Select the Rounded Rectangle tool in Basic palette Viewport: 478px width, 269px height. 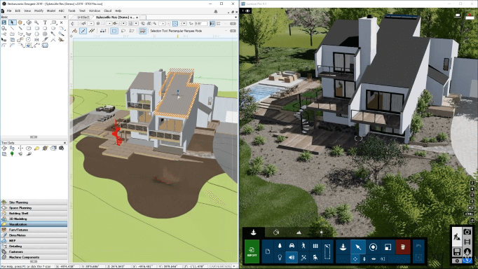[x=36, y=28]
